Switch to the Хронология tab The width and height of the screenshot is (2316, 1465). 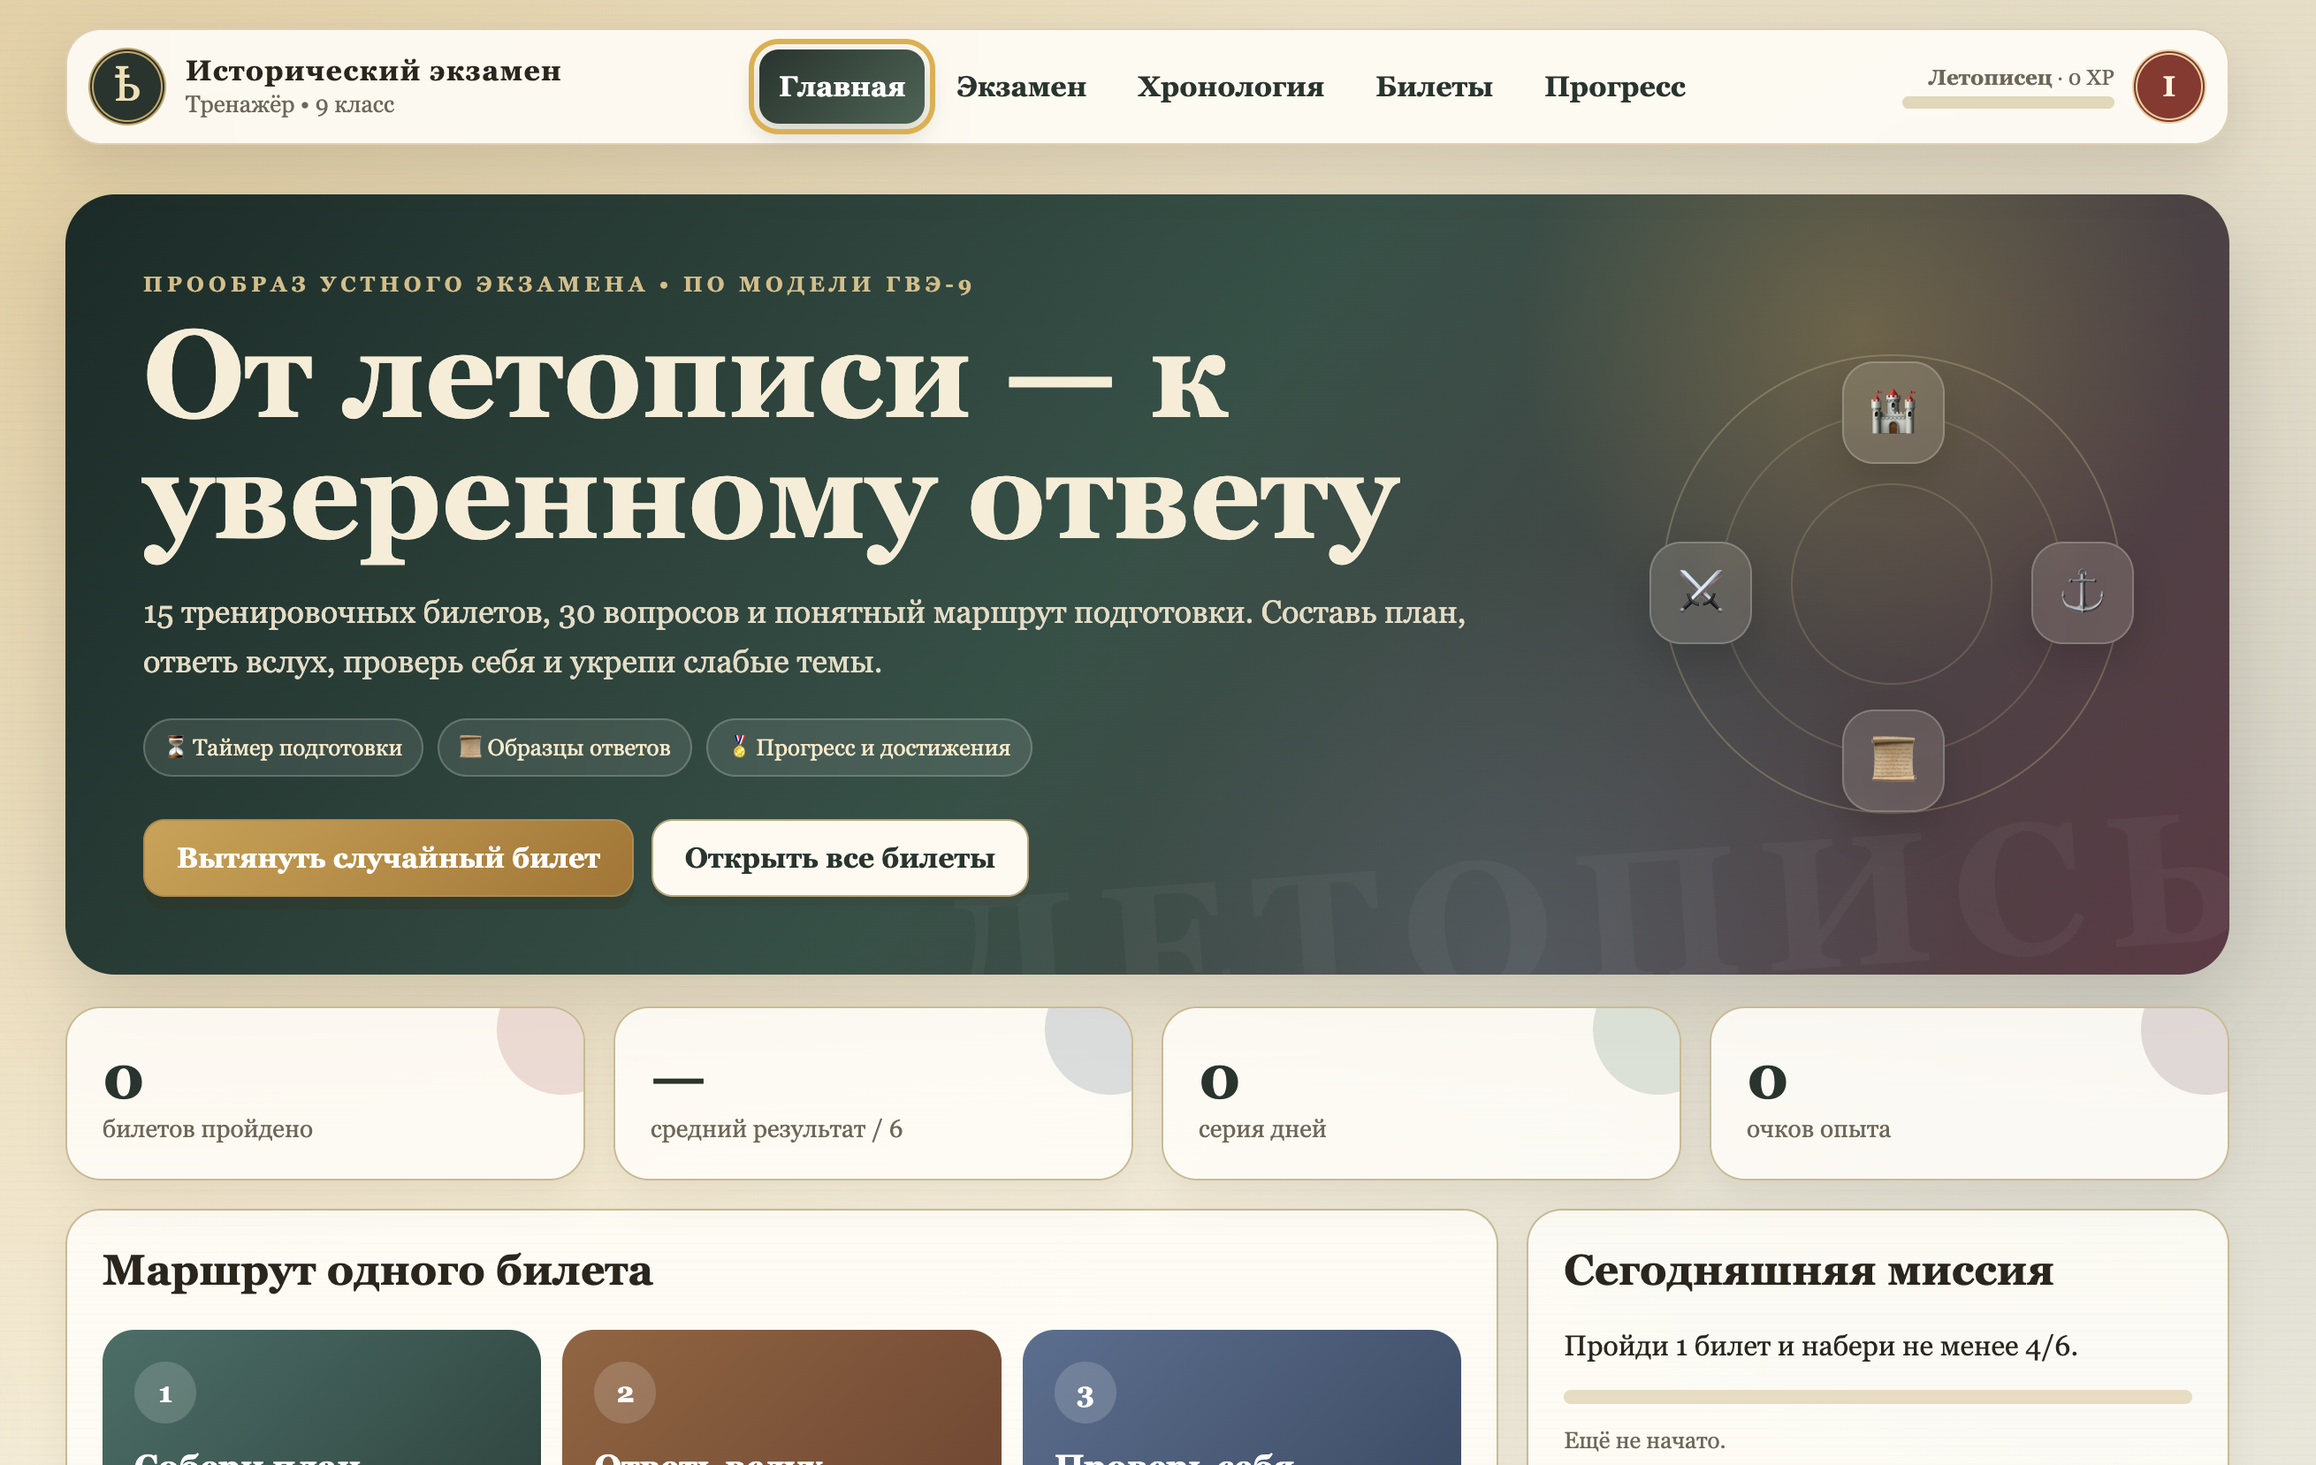1230,87
